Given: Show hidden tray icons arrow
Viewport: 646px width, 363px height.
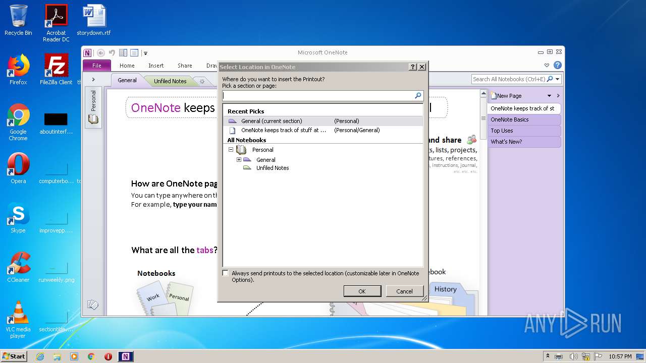Looking at the screenshot, I should tap(548, 356).
